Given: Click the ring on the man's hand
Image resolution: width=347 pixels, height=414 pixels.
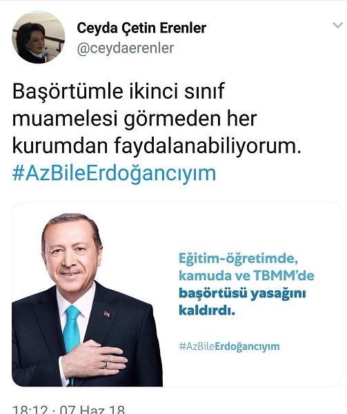Looking at the screenshot, I should (105, 365).
